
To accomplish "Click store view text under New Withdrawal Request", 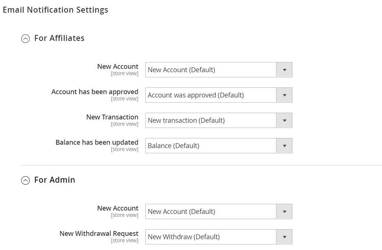I will [x=125, y=240].
